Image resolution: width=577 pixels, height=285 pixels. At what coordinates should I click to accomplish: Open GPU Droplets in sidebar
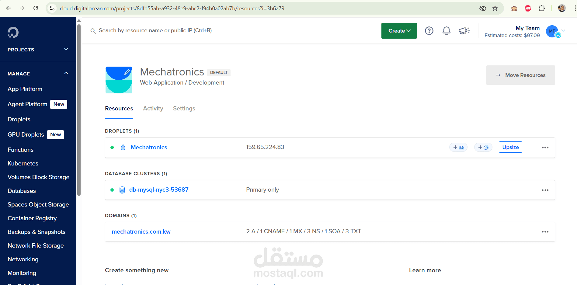pos(26,135)
